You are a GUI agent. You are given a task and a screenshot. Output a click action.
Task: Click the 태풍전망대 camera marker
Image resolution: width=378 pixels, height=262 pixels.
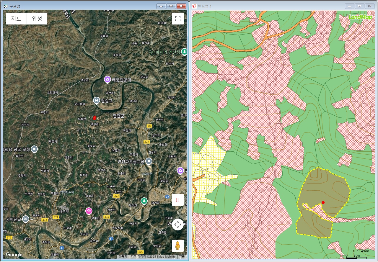(107, 79)
